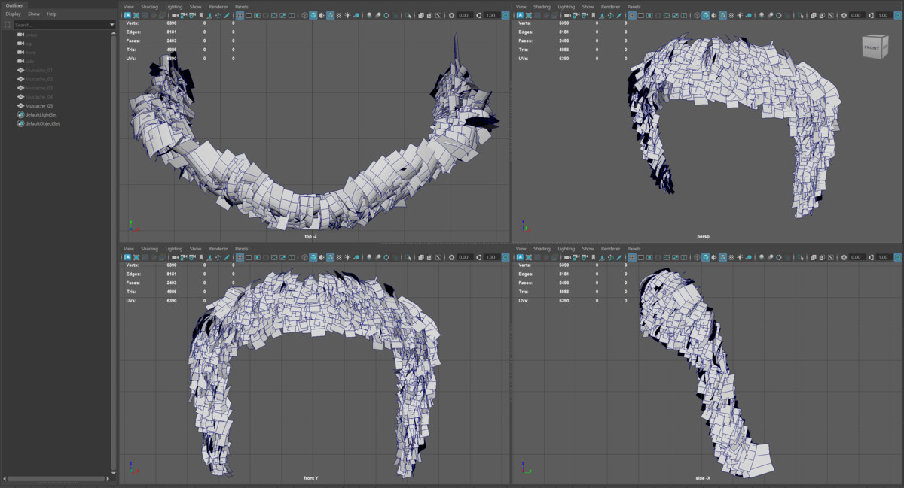Toggle Use All Lights bulb icon in the top -Z panel
Viewport: 904px width, 488px height.
tap(348, 15)
